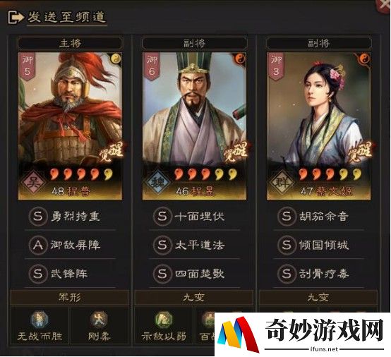Click the 主将 slot label
This screenshot has width=391, height=357.
71,43
